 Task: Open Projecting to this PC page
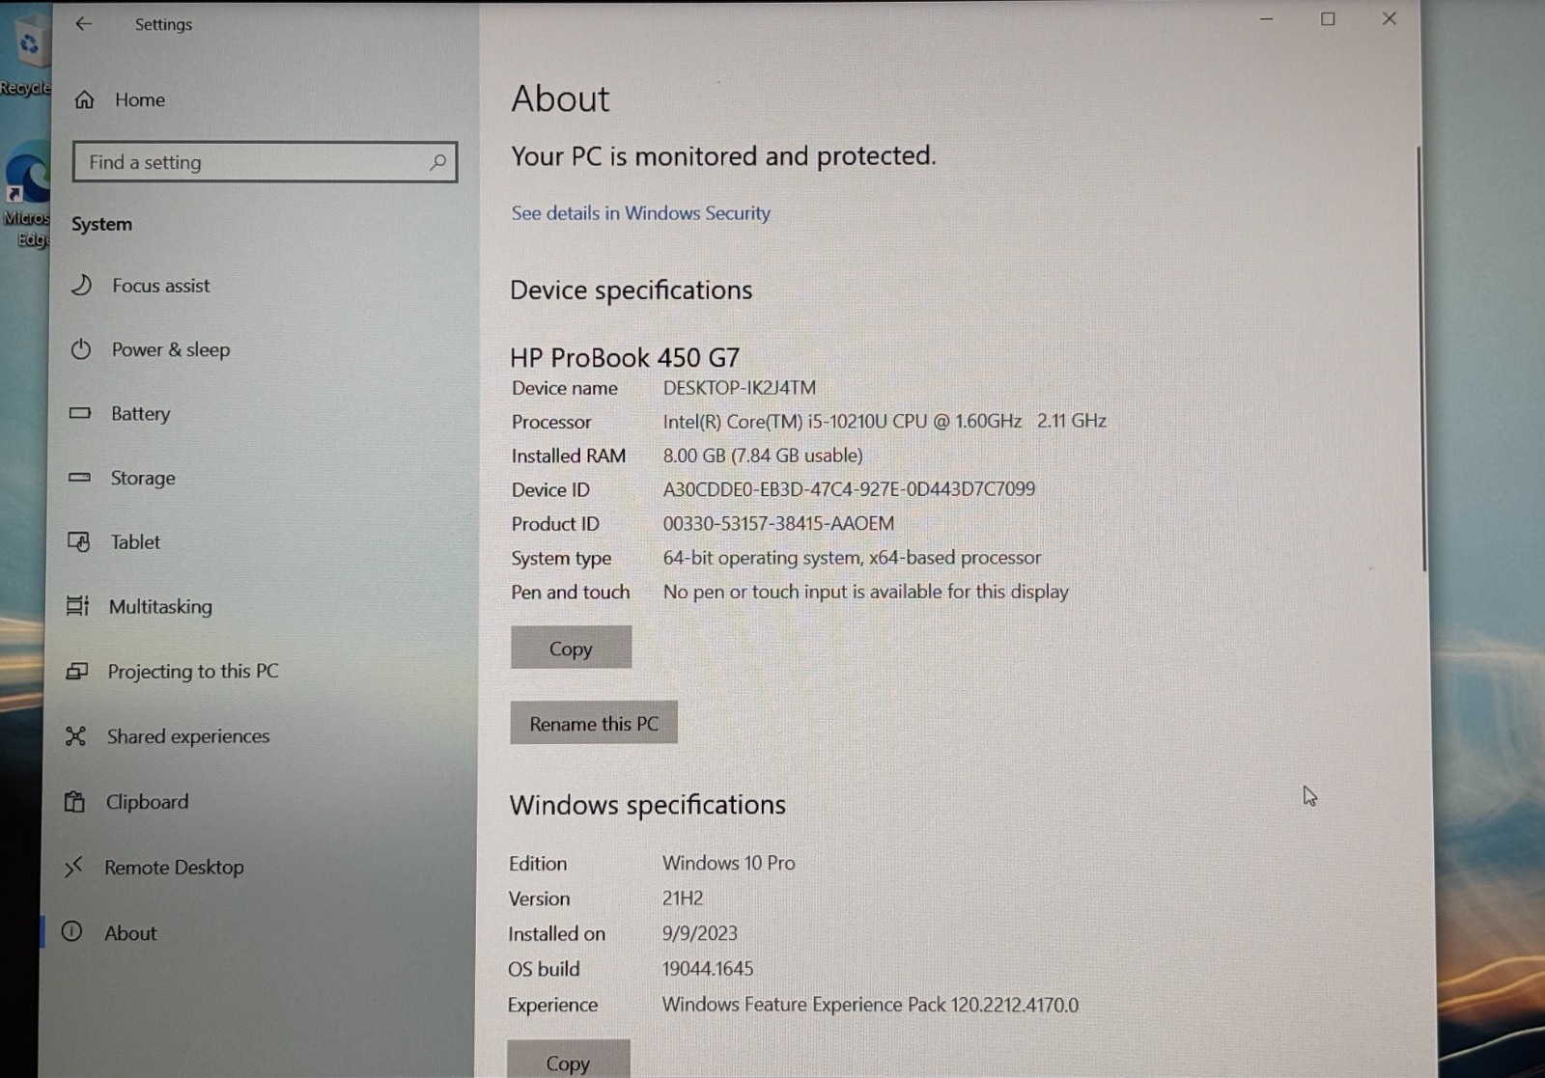(193, 672)
